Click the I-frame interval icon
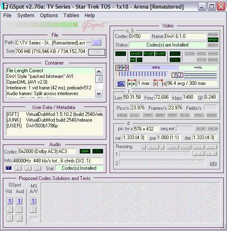The width and height of the screenshot is (227, 231). point(160,83)
